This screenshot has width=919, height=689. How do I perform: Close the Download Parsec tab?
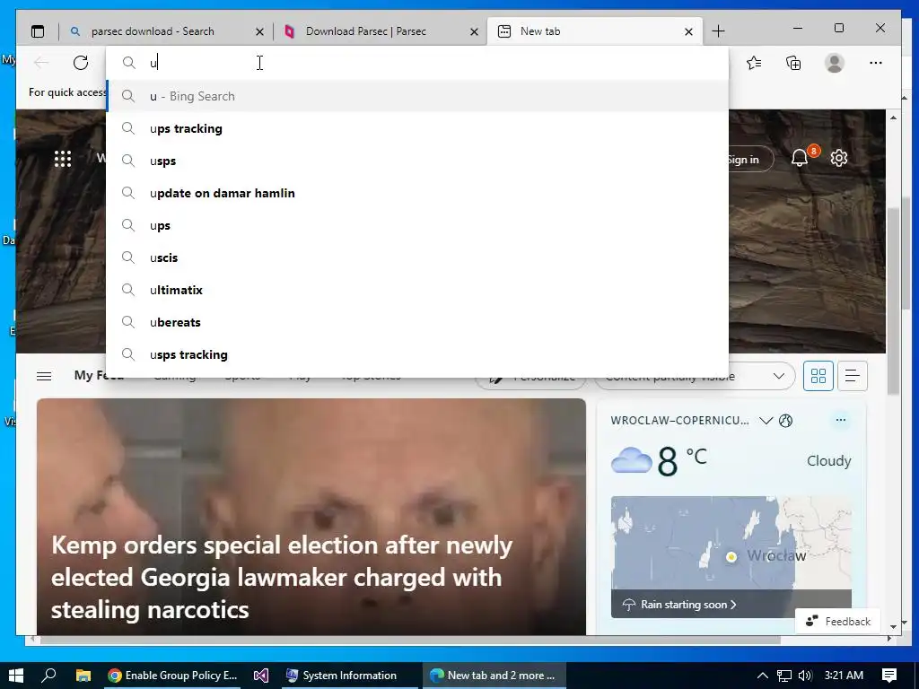pyautogui.click(x=474, y=31)
